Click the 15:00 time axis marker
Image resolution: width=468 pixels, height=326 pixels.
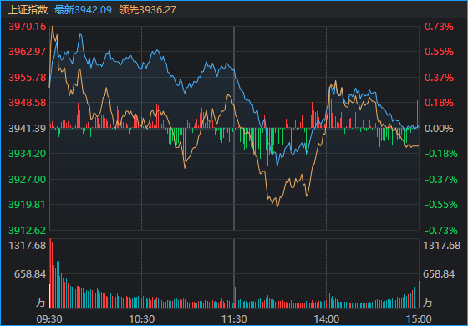(x=419, y=319)
